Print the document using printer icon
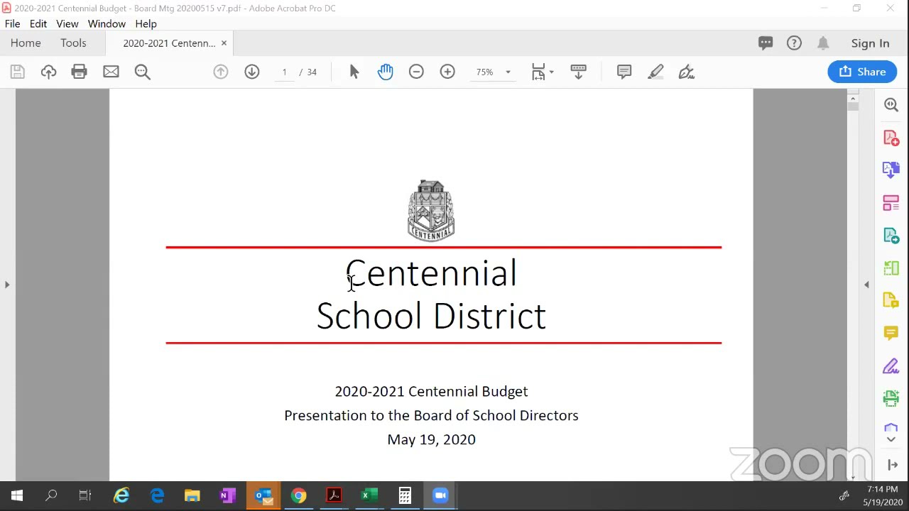The width and height of the screenshot is (909, 511). pos(79,72)
